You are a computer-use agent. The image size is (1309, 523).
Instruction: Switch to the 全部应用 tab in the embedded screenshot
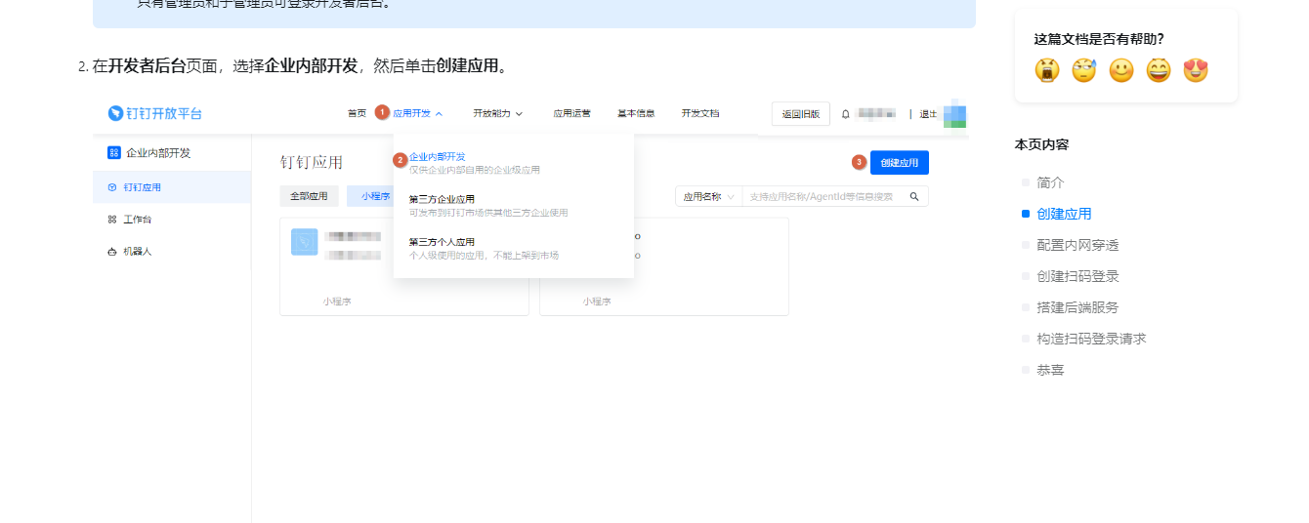click(x=309, y=196)
